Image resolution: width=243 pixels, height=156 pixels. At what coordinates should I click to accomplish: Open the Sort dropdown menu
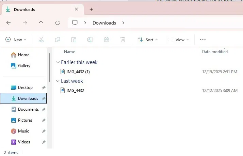pos(148,40)
